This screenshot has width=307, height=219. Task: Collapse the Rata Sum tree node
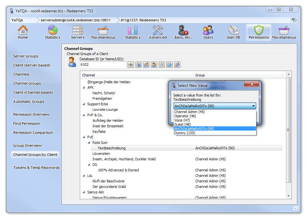89,143
